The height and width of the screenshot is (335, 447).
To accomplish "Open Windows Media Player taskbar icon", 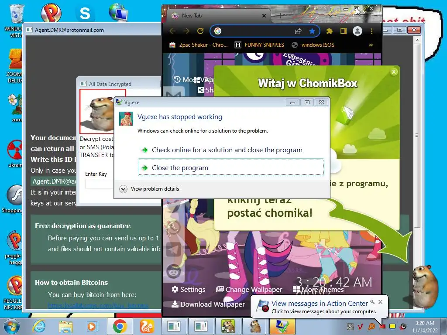I will pos(92,326).
